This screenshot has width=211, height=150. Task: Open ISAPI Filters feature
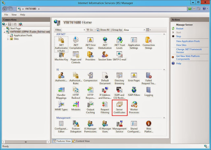[x=134, y=91]
